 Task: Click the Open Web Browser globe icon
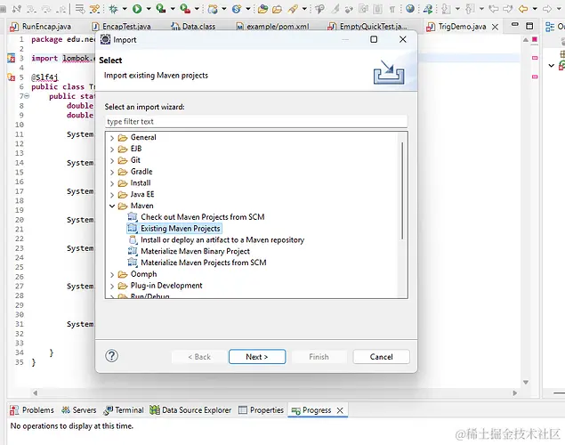tap(409, 8)
